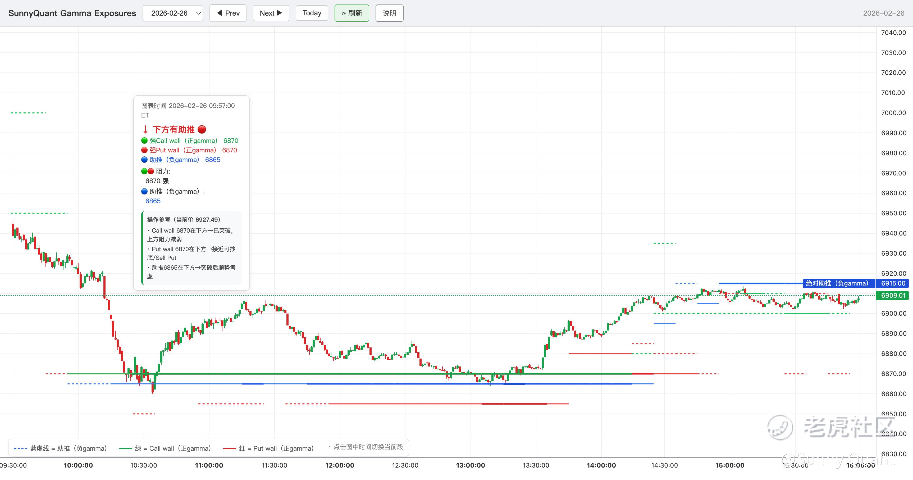Click the Prev day button

click(x=228, y=13)
